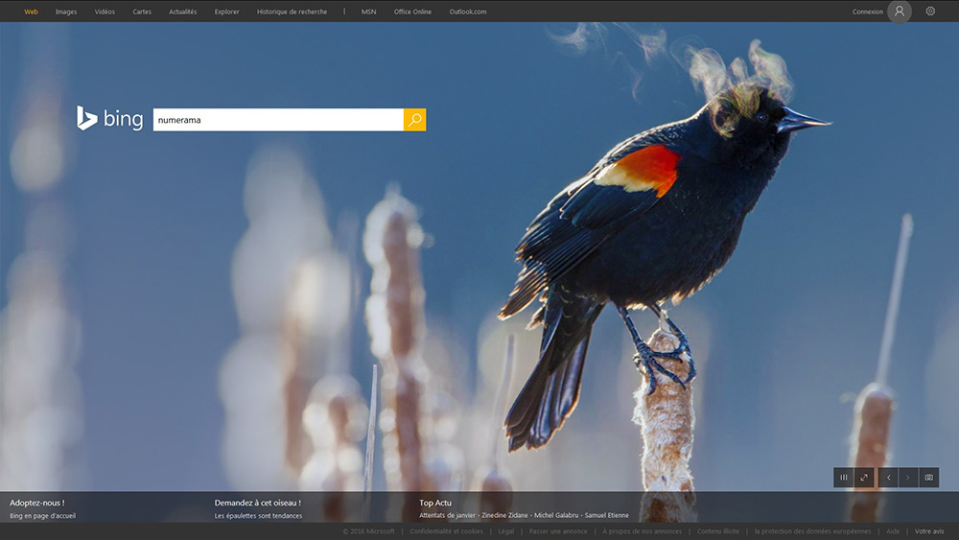Viewport: 959px width, 540px height.
Task: Click the yellow search magnifier button
Action: click(x=414, y=120)
